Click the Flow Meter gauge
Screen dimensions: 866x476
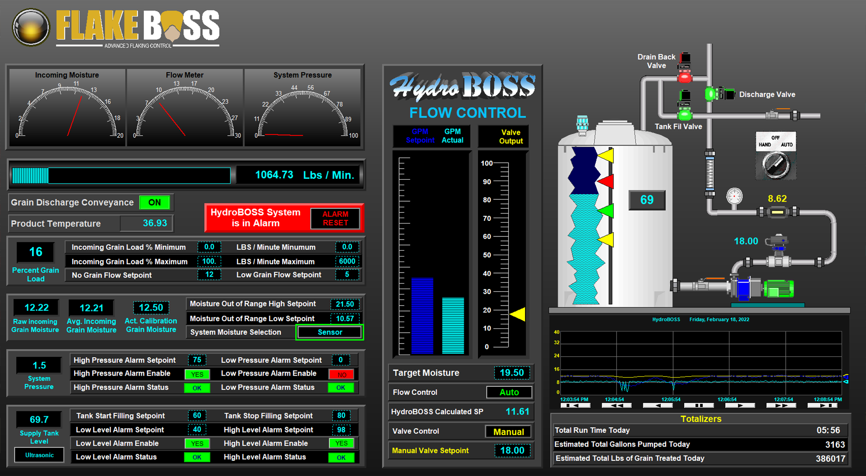185,107
